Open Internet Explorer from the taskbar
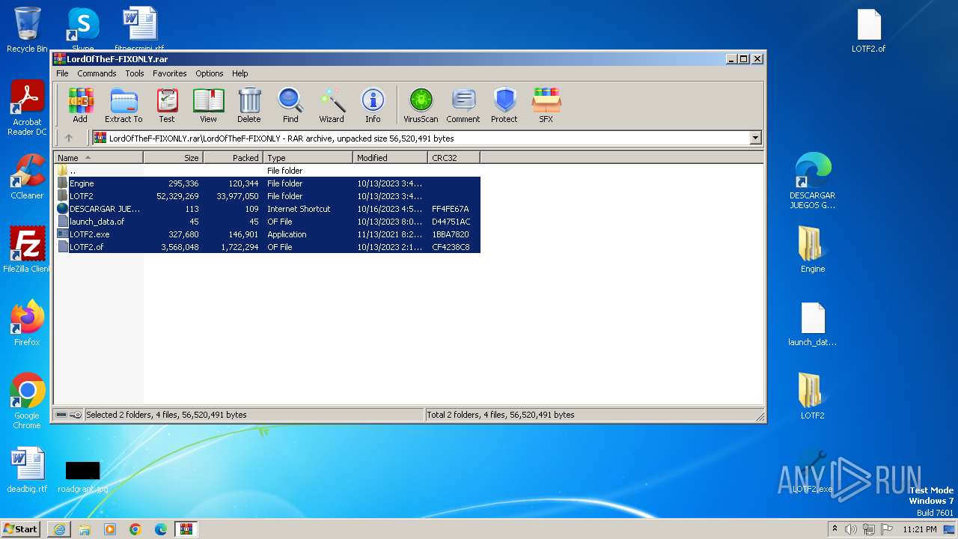The height and width of the screenshot is (539, 958). 59,529
